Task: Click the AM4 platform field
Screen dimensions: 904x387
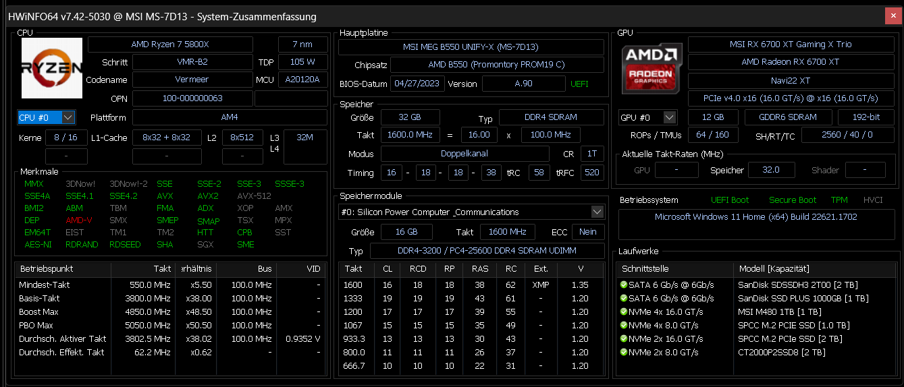Action: 230,117
